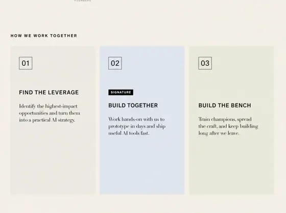The image size is (286, 213).
Task: Open the Build the Bench heading
Action: point(225,105)
